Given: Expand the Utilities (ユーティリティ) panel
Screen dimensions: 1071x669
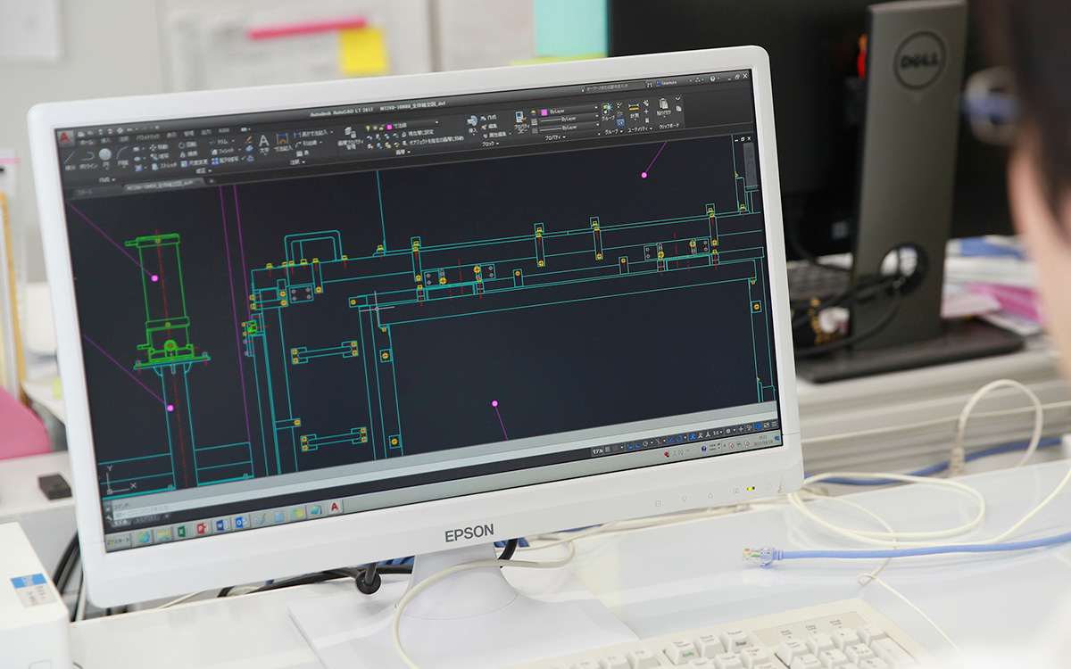Looking at the screenshot, I should 640,129.
